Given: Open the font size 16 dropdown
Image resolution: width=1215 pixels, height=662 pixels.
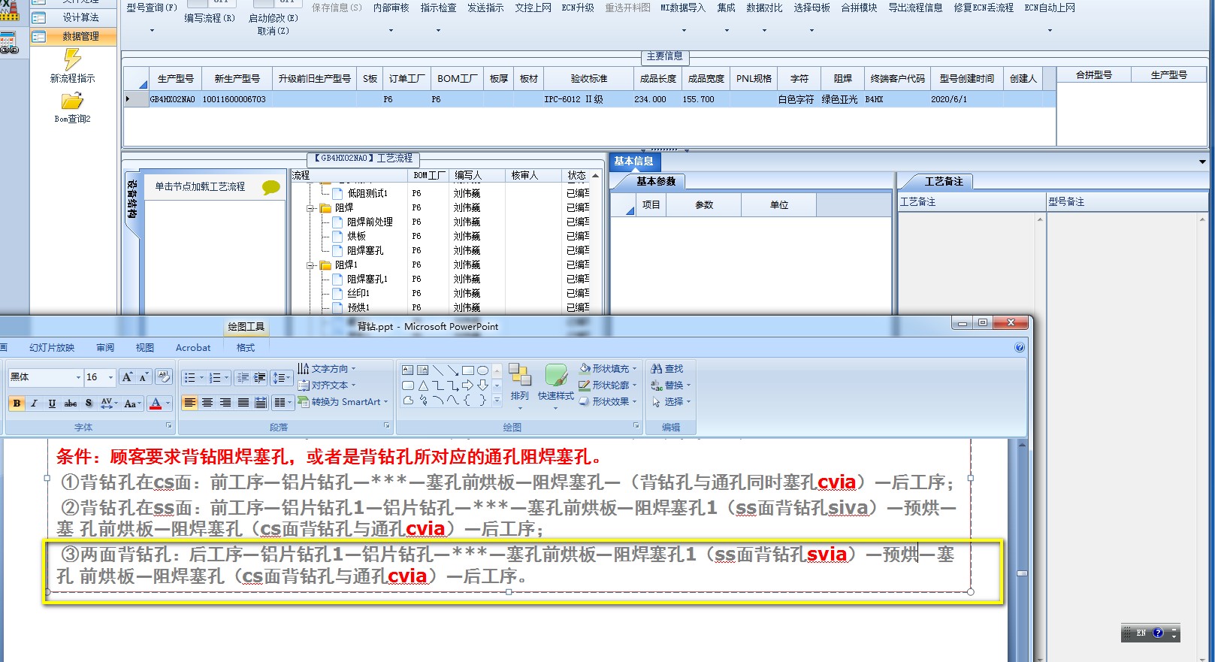Looking at the screenshot, I should tap(110, 377).
